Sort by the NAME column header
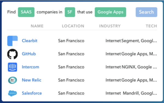This screenshot has height=103, width=164. (x=37, y=26)
